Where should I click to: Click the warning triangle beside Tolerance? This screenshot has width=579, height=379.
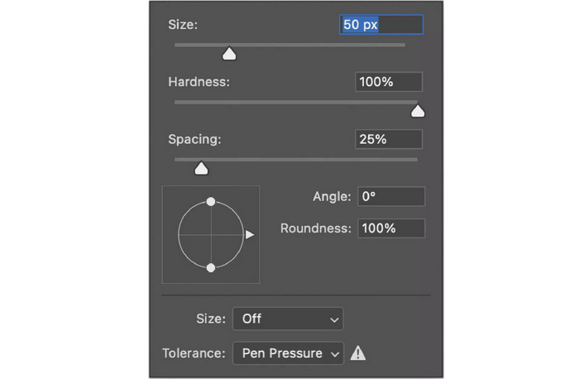pyautogui.click(x=357, y=353)
